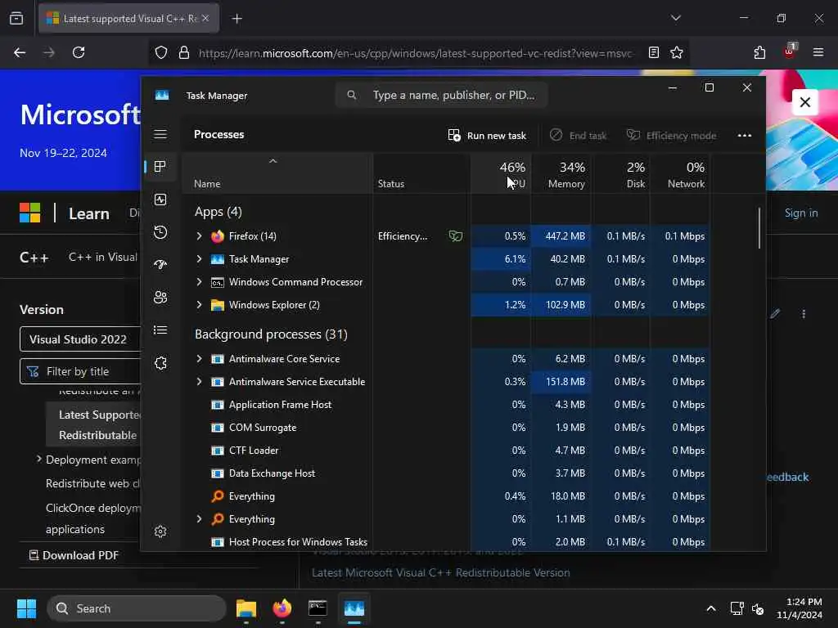Open the Firefox extensions puzzle icon
Screen dimensions: 838x628
[x=759, y=52]
